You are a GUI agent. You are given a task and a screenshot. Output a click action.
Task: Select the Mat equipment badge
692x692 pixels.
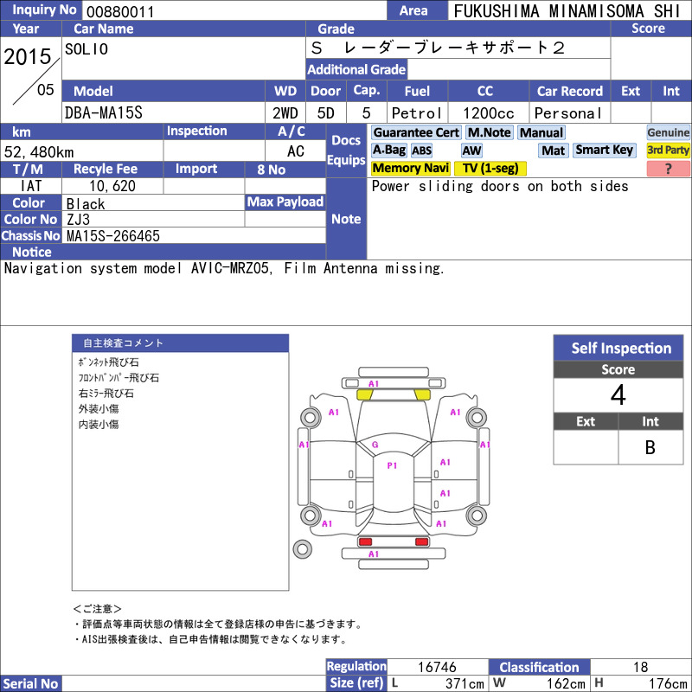point(554,151)
